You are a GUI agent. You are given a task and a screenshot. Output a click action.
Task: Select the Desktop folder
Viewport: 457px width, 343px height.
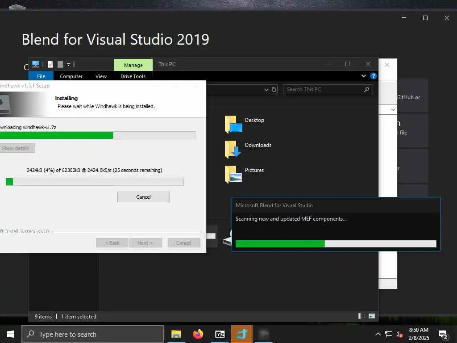click(245, 124)
